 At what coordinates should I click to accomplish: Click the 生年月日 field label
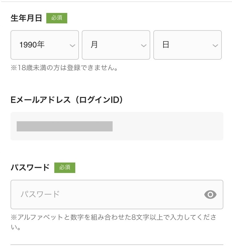pyautogui.click(x=27, y=18)
